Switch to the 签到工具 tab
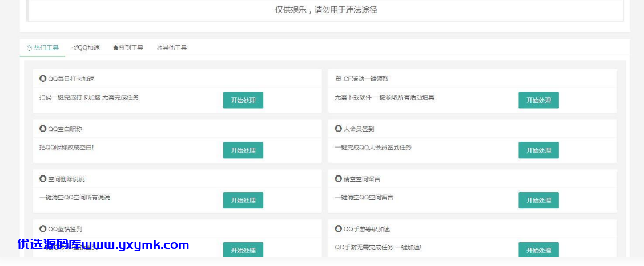This screenshot has width=644, height=266. coord(128,47)
